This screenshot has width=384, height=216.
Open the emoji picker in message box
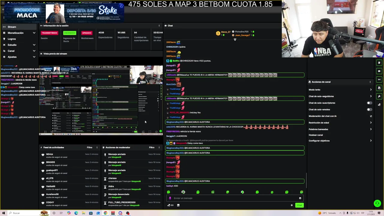coord(300,198)
